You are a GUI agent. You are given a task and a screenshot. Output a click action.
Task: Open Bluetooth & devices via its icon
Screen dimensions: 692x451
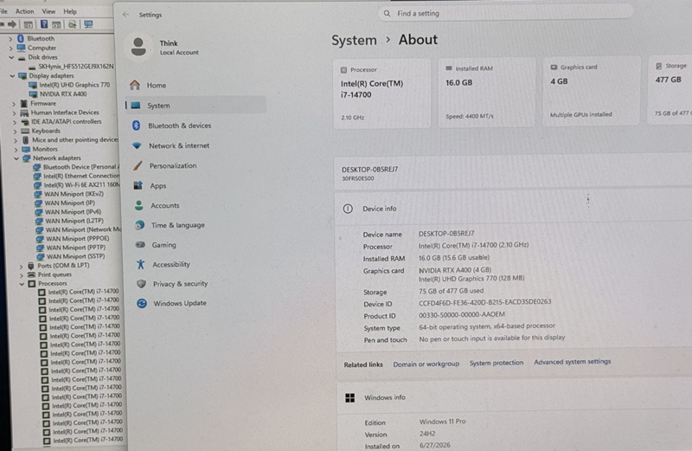tap(137, 126)
